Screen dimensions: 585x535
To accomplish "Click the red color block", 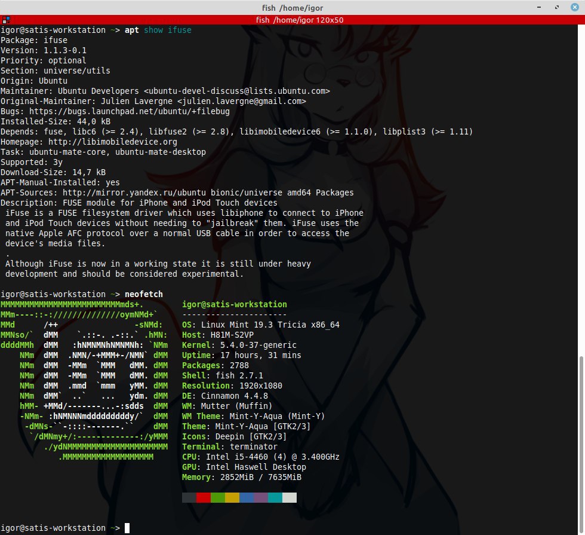I will (x=204, y=497).
